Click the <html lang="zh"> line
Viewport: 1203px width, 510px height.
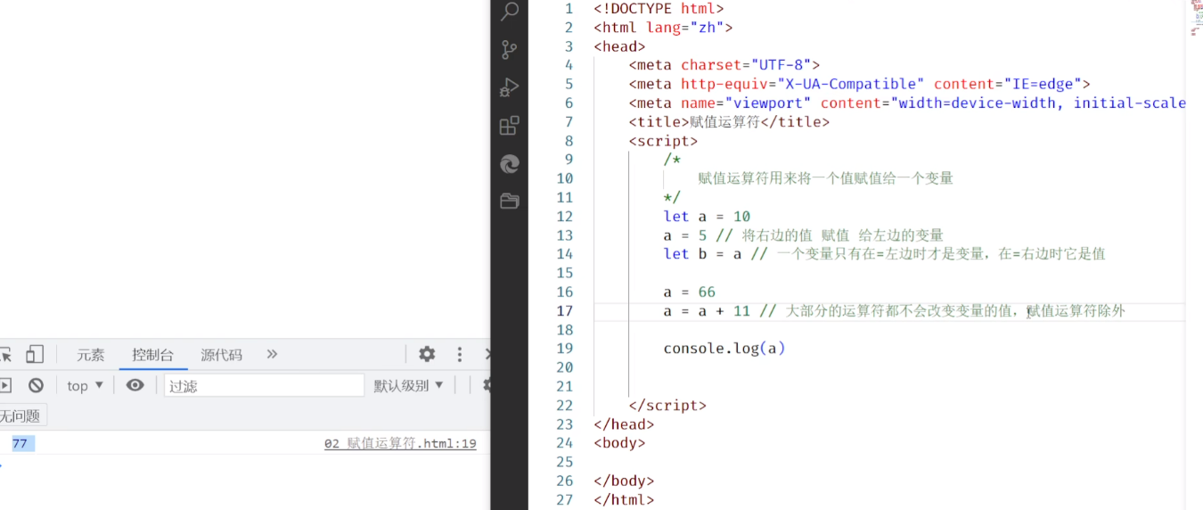pyautogui.click(x=663, y=28)
